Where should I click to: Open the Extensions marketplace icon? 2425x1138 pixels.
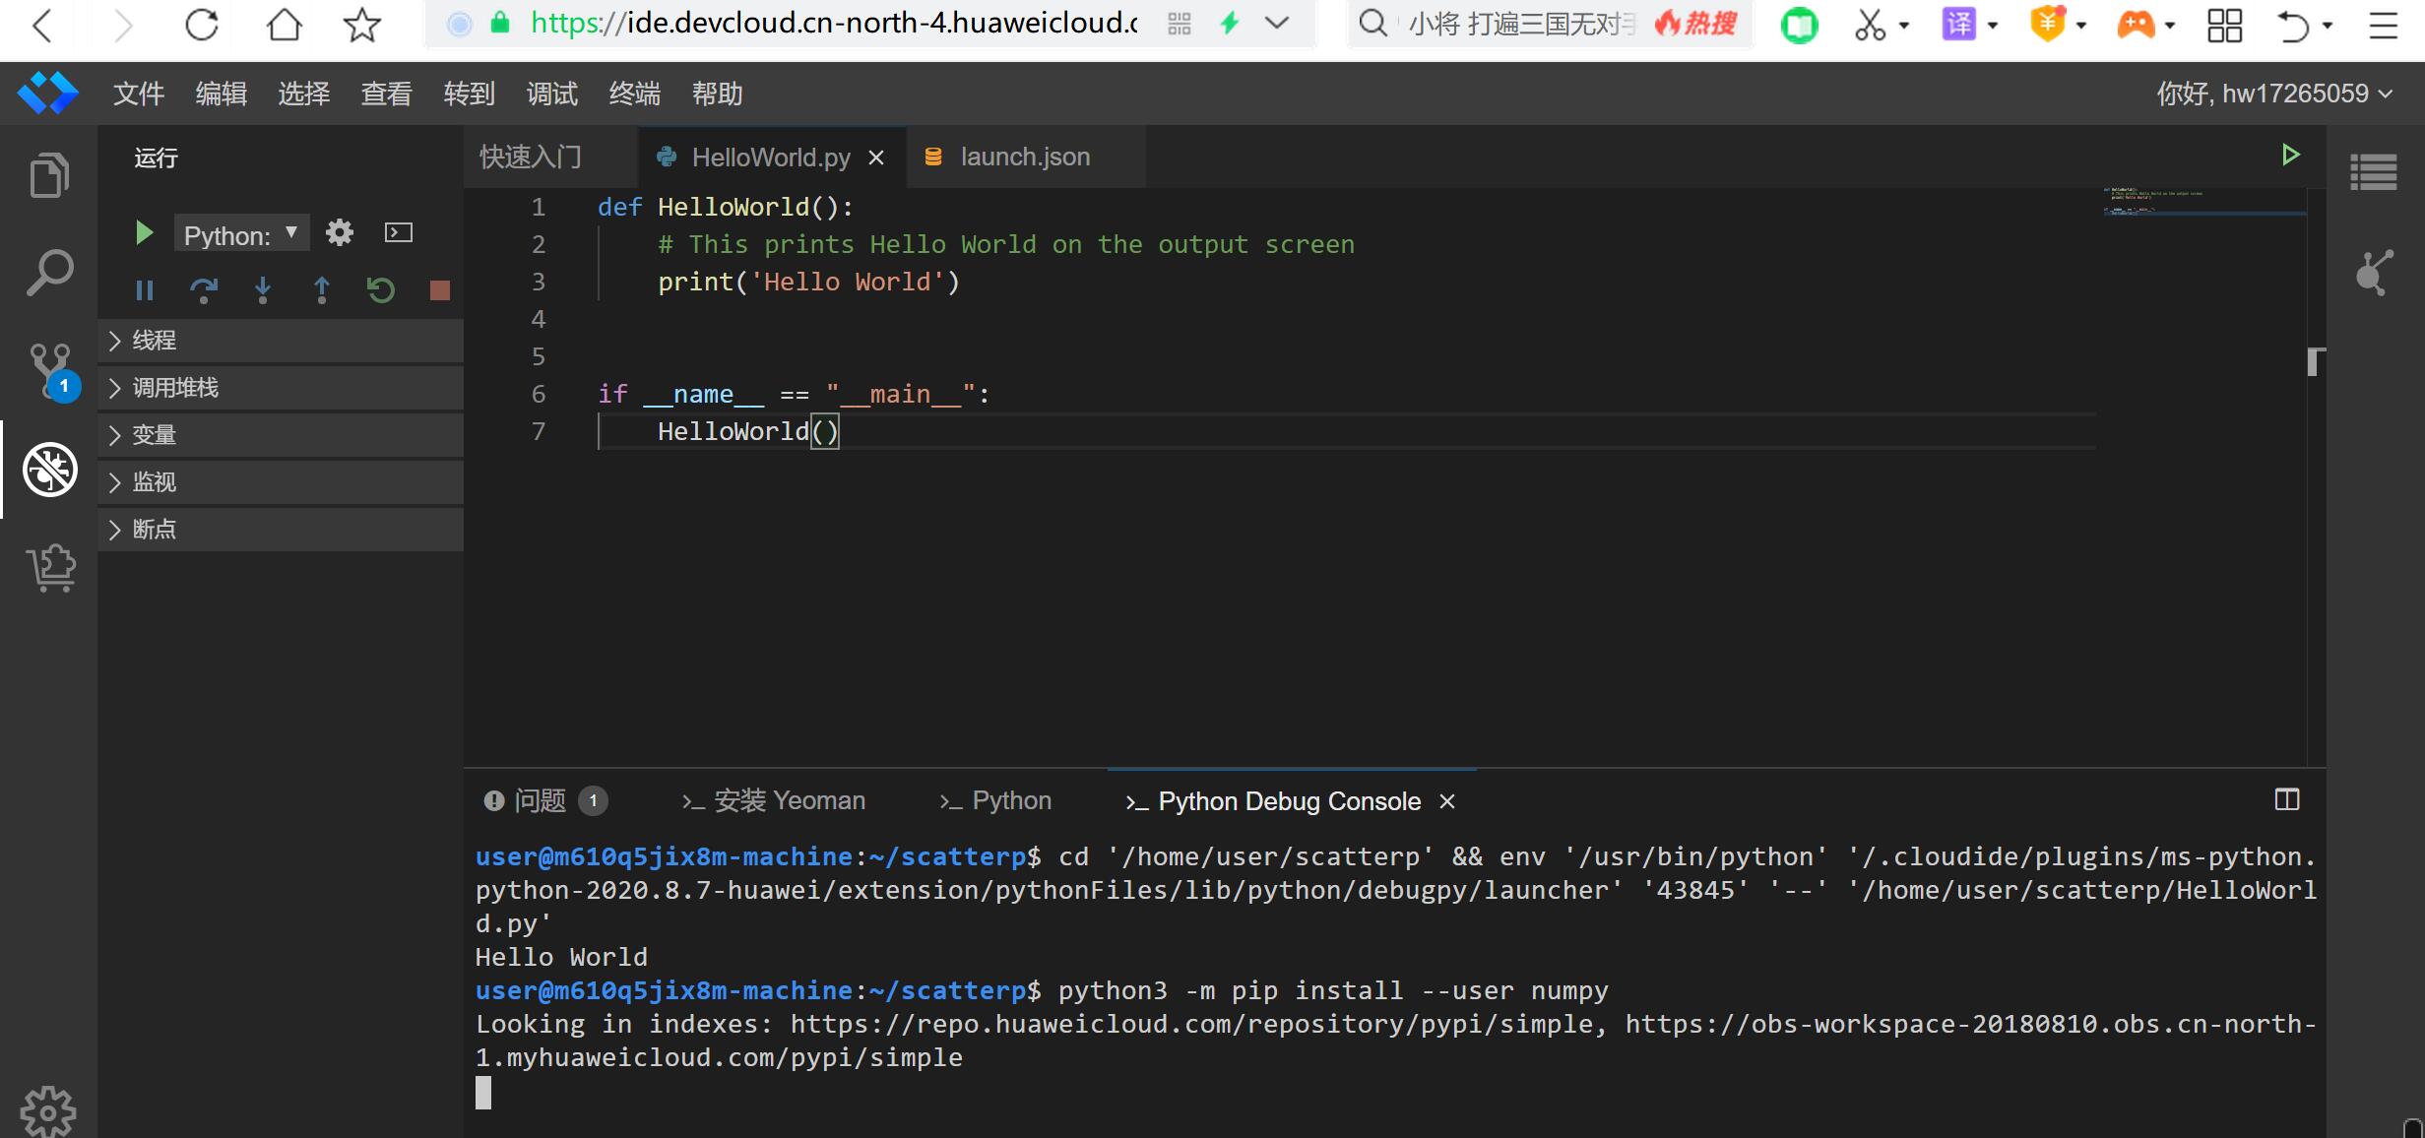(51, 567)
